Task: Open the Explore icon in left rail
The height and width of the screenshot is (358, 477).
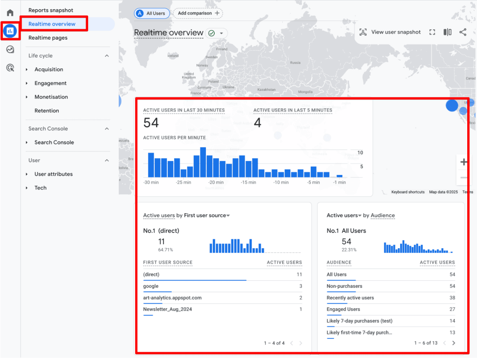Action: [x=10, y=49]
